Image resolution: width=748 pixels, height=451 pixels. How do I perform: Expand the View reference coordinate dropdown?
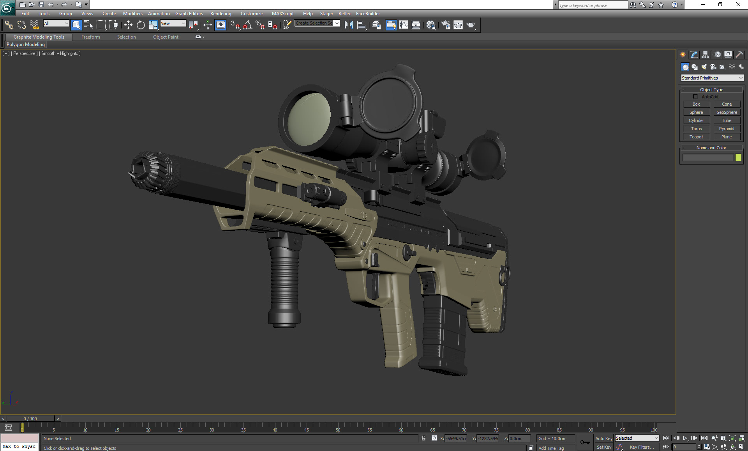click(173, 23)
